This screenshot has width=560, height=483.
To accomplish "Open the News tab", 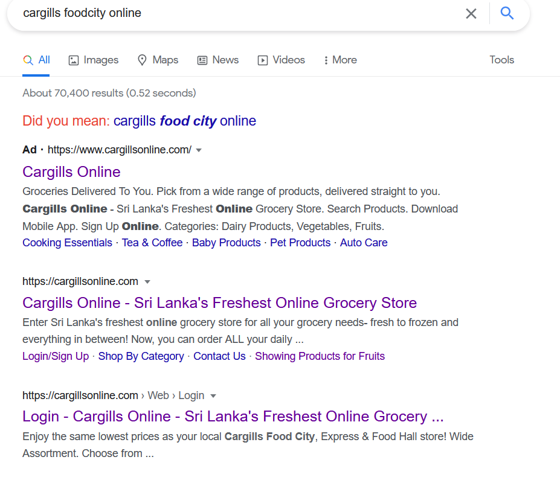I will [218, 60].
